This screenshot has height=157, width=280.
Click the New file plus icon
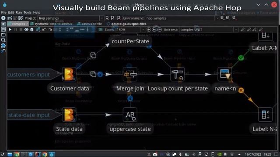[x=3, y=18]
